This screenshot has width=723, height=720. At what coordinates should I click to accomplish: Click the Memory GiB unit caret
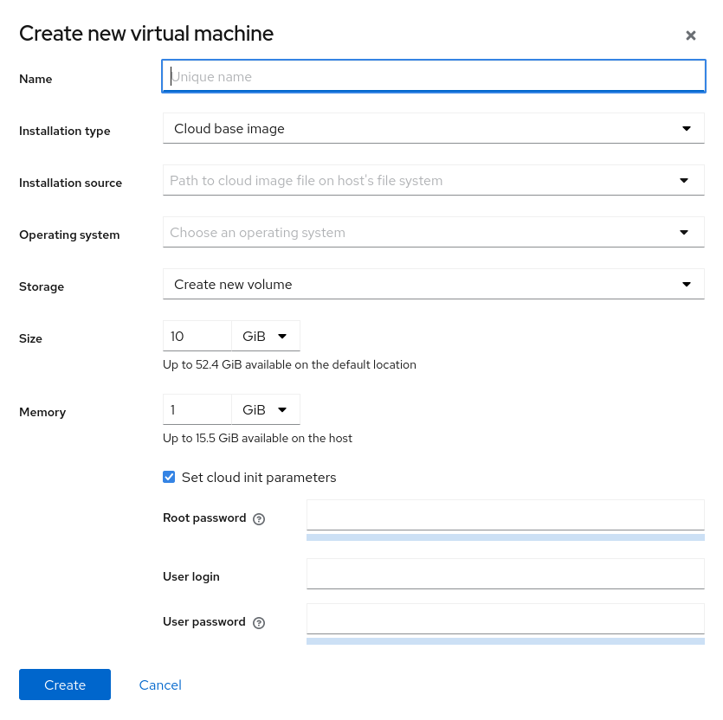(282, 409)
